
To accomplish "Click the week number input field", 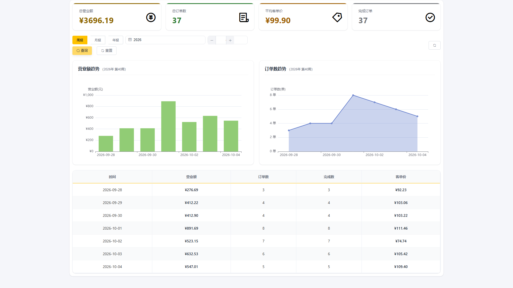I will [221, 40].
